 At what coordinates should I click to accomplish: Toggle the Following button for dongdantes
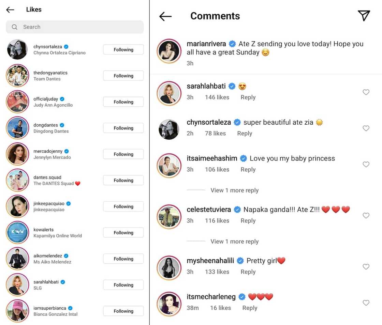click(123, 128)
